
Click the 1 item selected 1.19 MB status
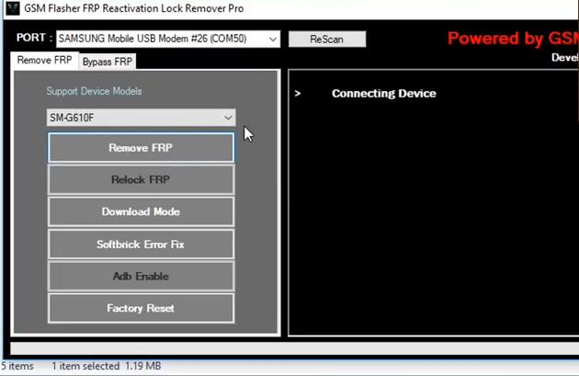pos(107,366)
